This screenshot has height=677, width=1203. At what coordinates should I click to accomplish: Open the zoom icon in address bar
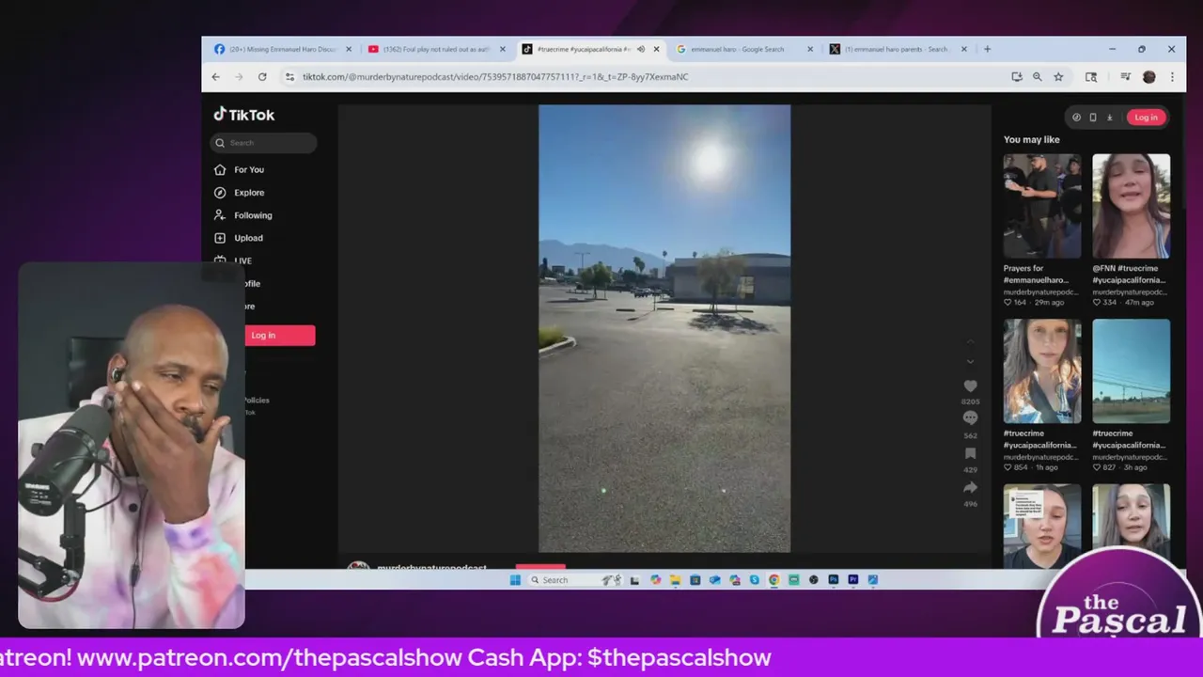[1038, 77]
